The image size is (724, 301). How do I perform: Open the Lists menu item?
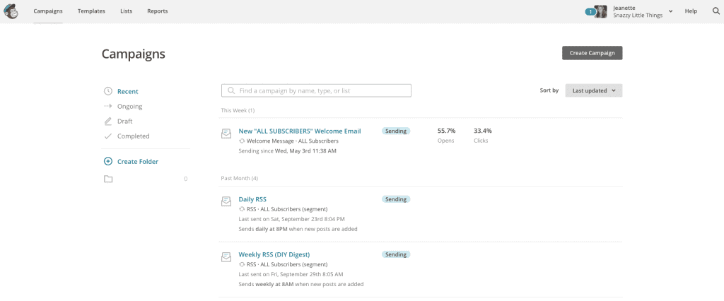point(126,11)
